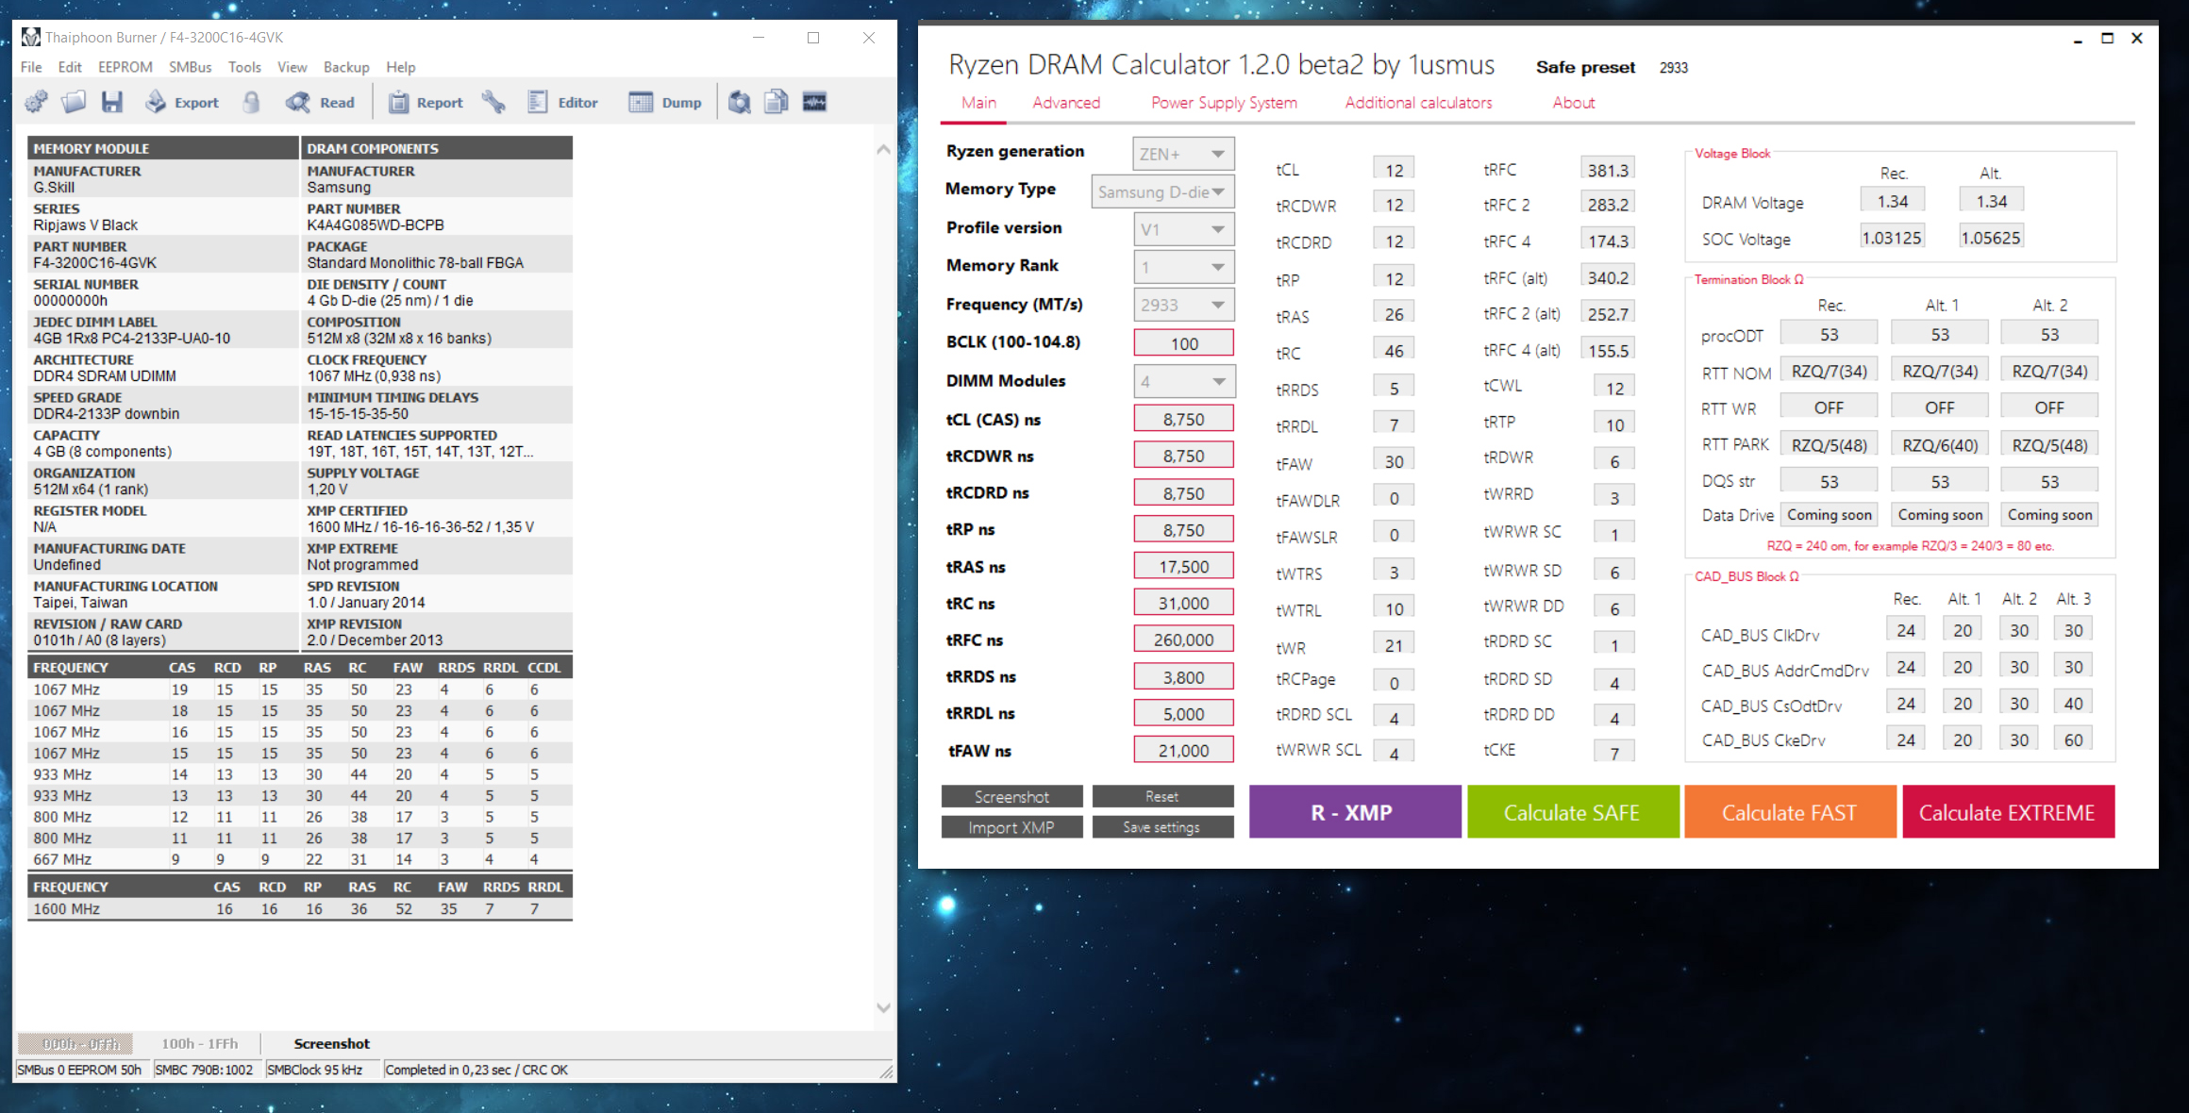2189x1113 pixels.
Task: Toggle RTT WR to a value other than OFF
Action: click(1829, 406)
